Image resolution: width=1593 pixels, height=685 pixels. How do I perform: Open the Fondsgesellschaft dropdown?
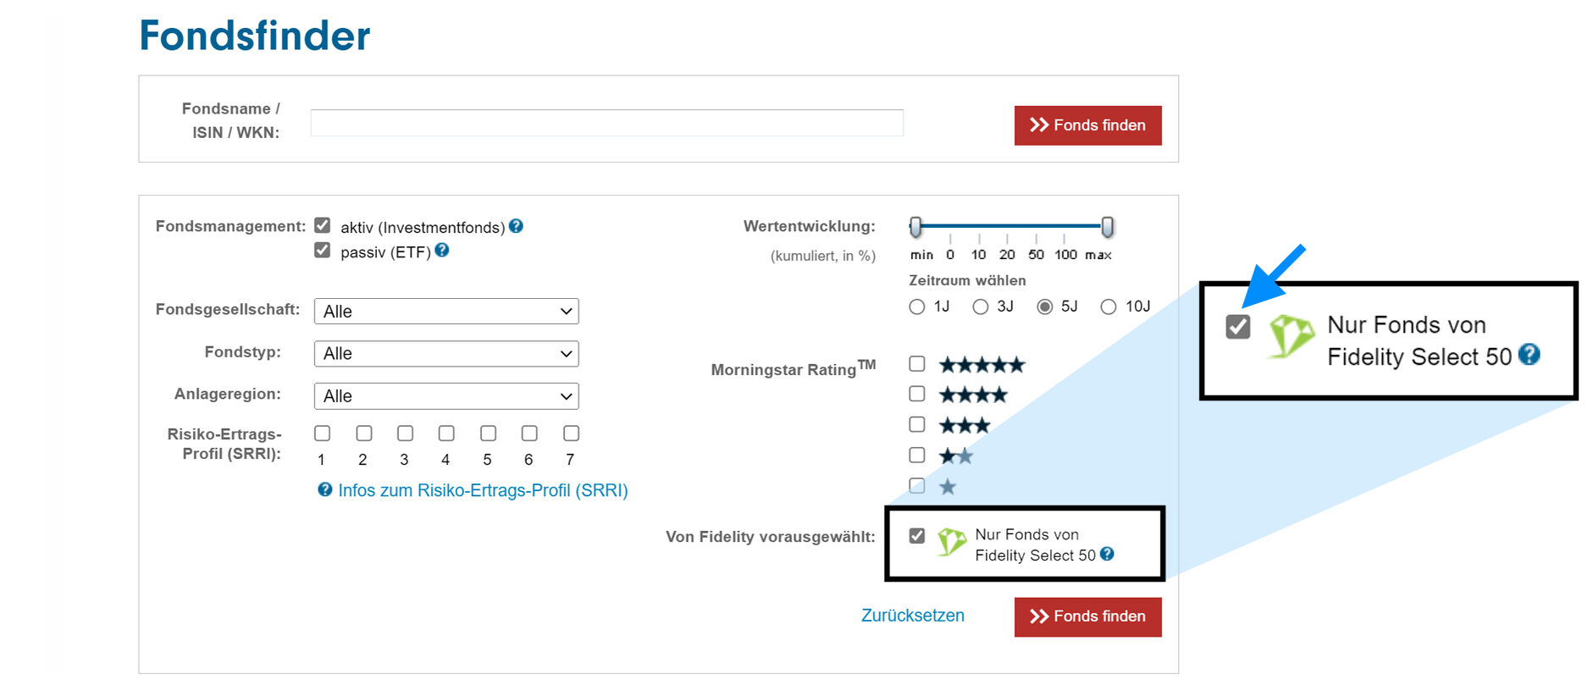[446, 311]
